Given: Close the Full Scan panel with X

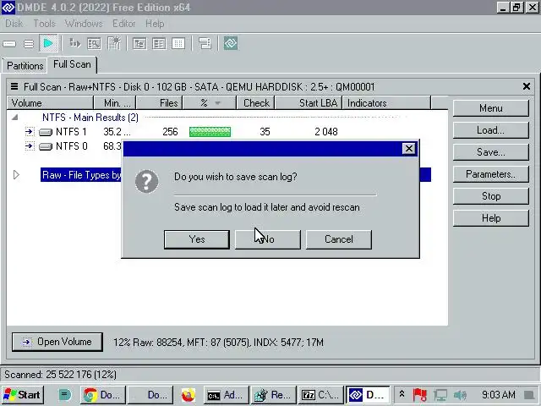Looking at the screenshot, I should click(527, 86).
